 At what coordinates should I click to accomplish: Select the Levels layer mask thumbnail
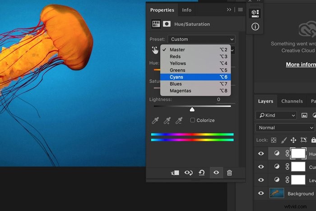(298, 180)
